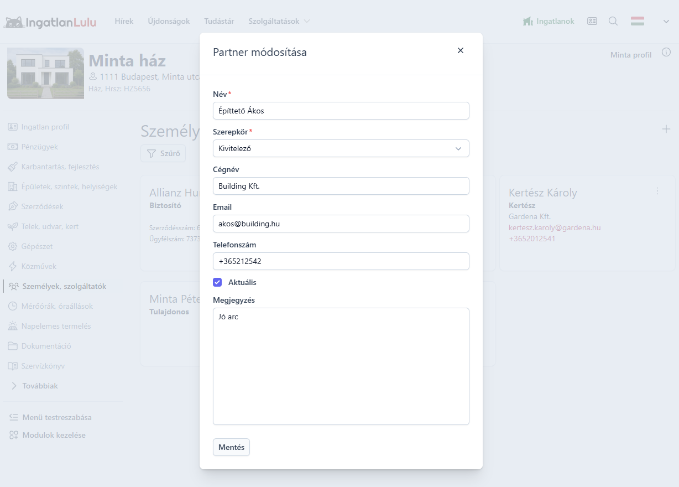
Task: Save with the Mentés button
Action: click(231, 447)
